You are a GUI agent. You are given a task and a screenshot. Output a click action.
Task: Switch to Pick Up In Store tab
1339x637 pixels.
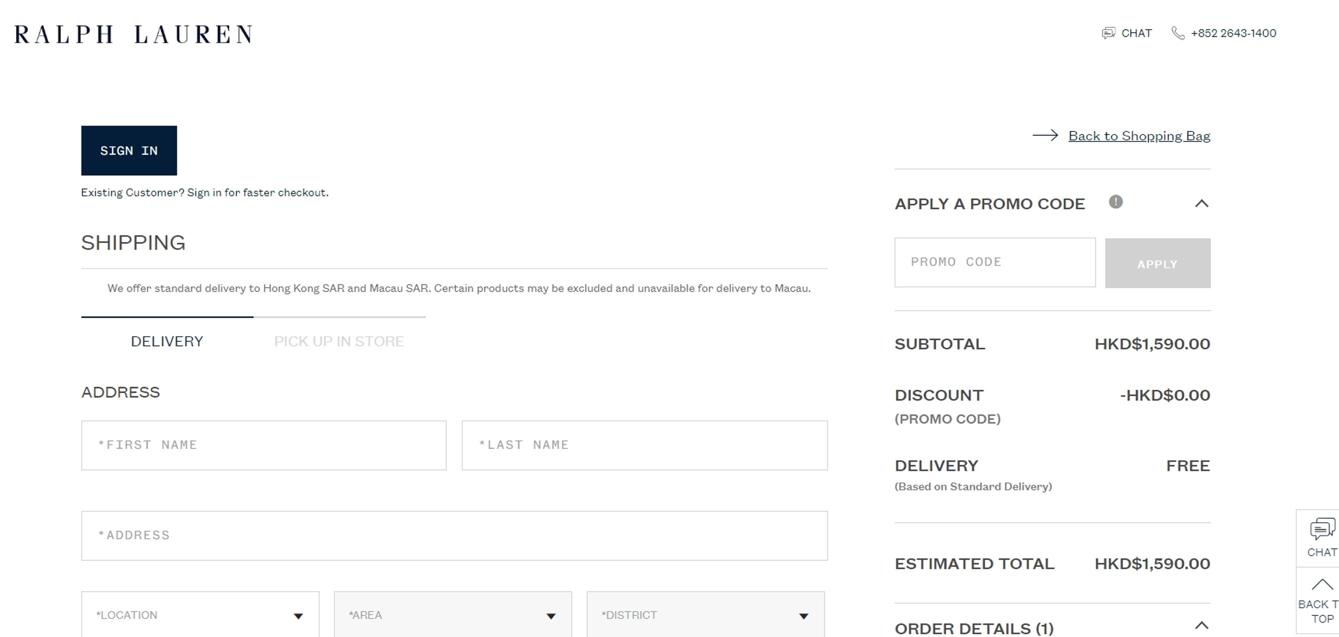tap(339, 341)
